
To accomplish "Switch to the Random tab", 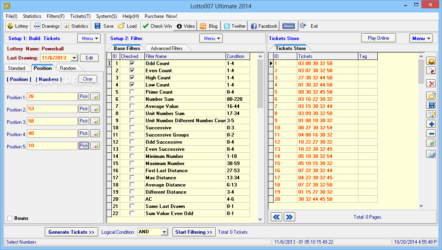I will [x=68, y=68].
